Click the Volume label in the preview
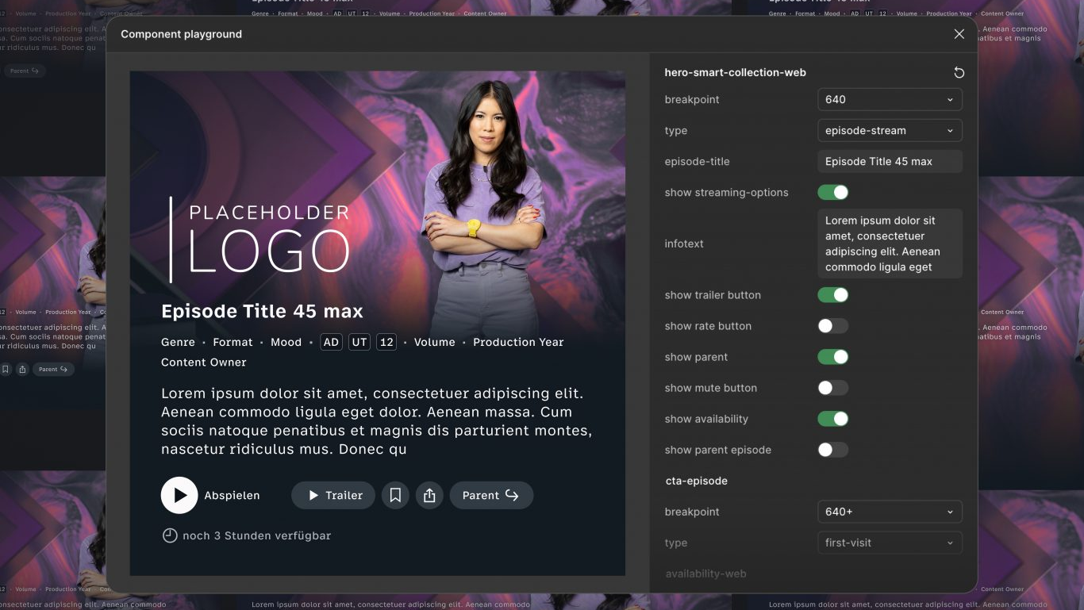1084x610 pixels. coord(435,342)
